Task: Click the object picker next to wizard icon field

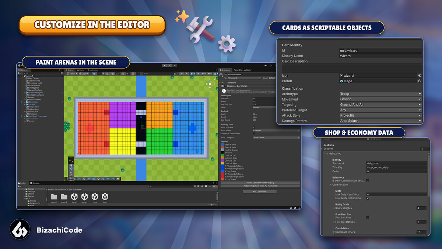Action: pyautogui.click(x=420, y=76)
